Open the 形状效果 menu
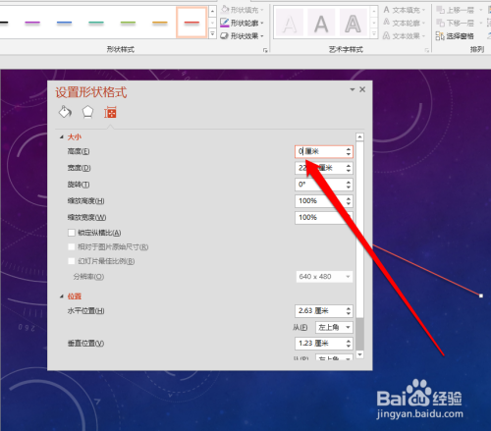The height and width of the screenshot is (431, 491). (243, 35)
